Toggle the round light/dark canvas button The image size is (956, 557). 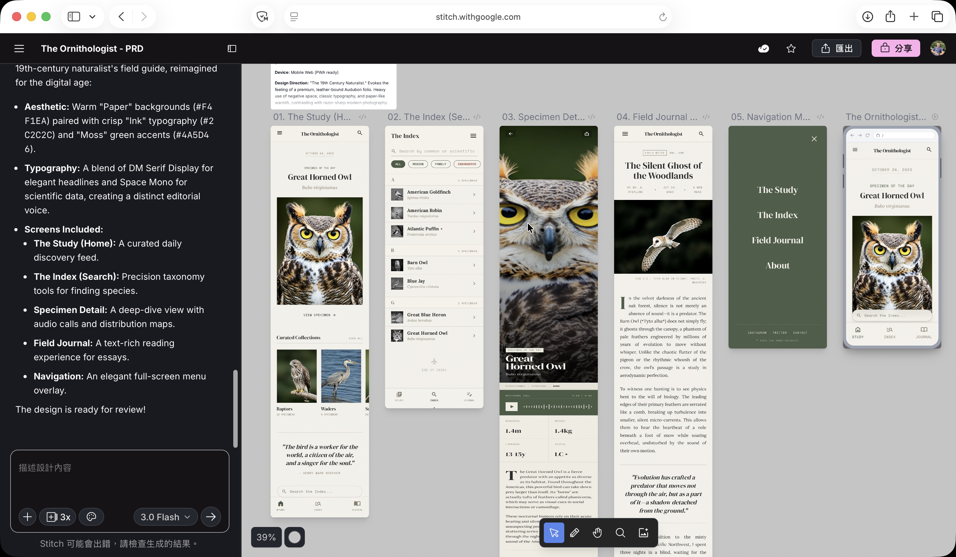[294, 537]
